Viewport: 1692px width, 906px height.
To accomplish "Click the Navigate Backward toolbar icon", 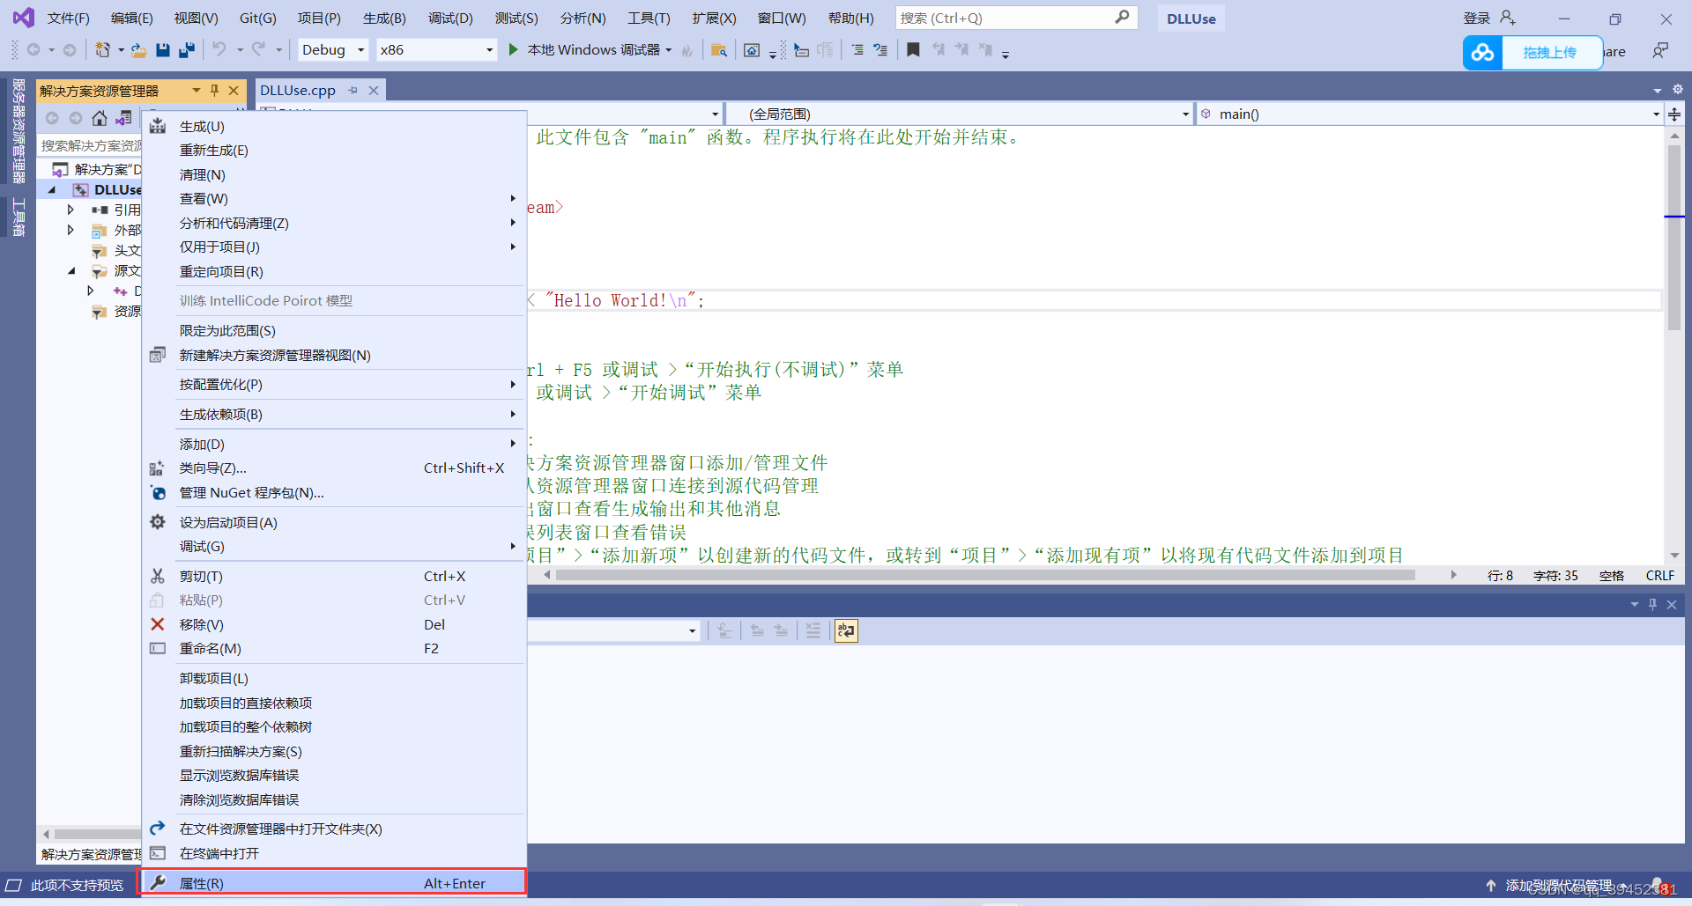I will tap(33, 50).
